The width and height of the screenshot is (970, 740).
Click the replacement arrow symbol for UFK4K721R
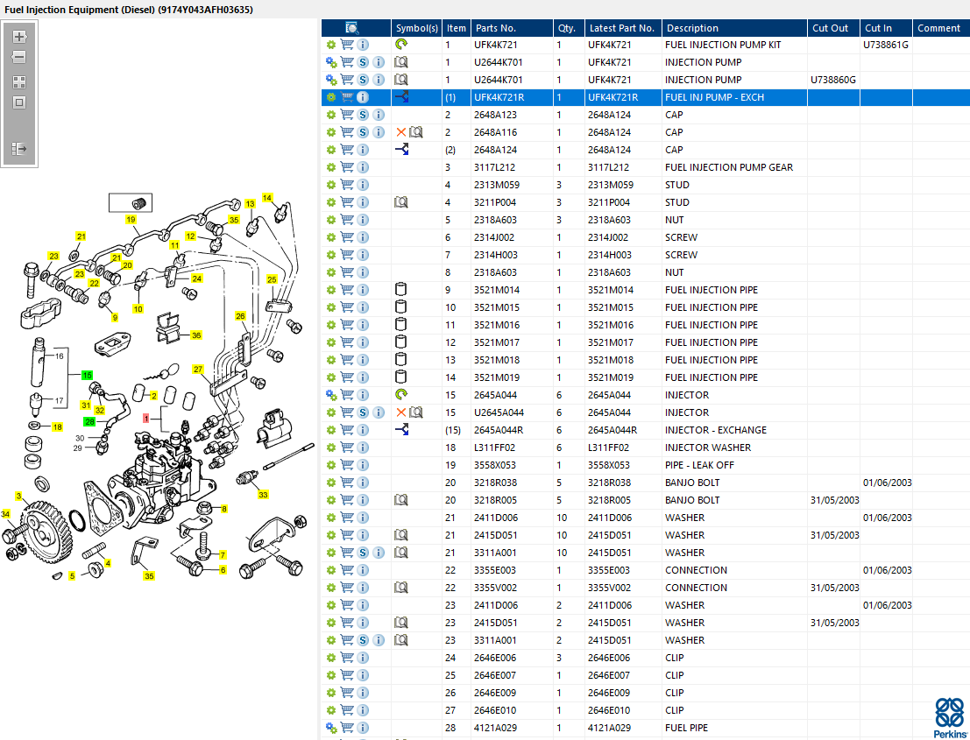click(x=401, y=97)
